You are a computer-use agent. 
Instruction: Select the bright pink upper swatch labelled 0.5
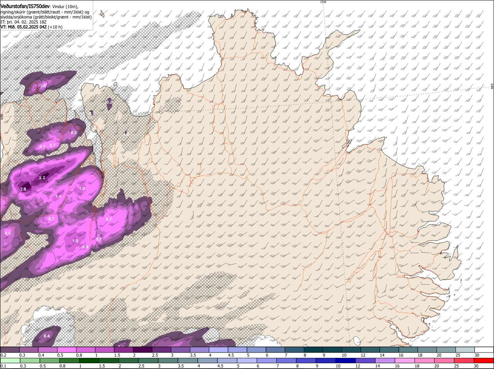pyautogui.click(x=66, y=349)
